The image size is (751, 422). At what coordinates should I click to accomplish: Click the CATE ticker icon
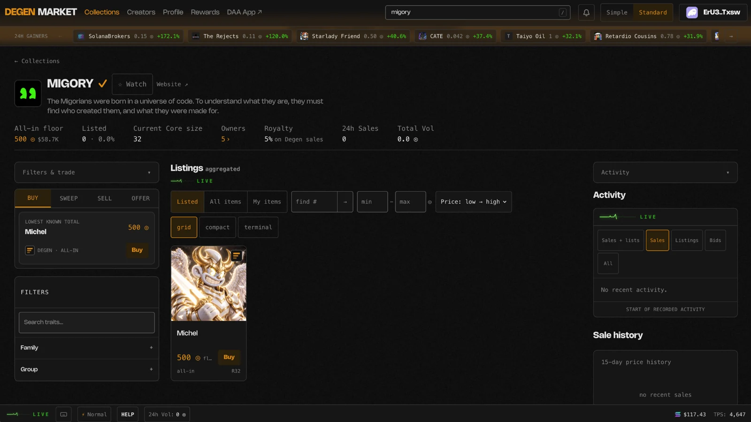tap(422, 36)
